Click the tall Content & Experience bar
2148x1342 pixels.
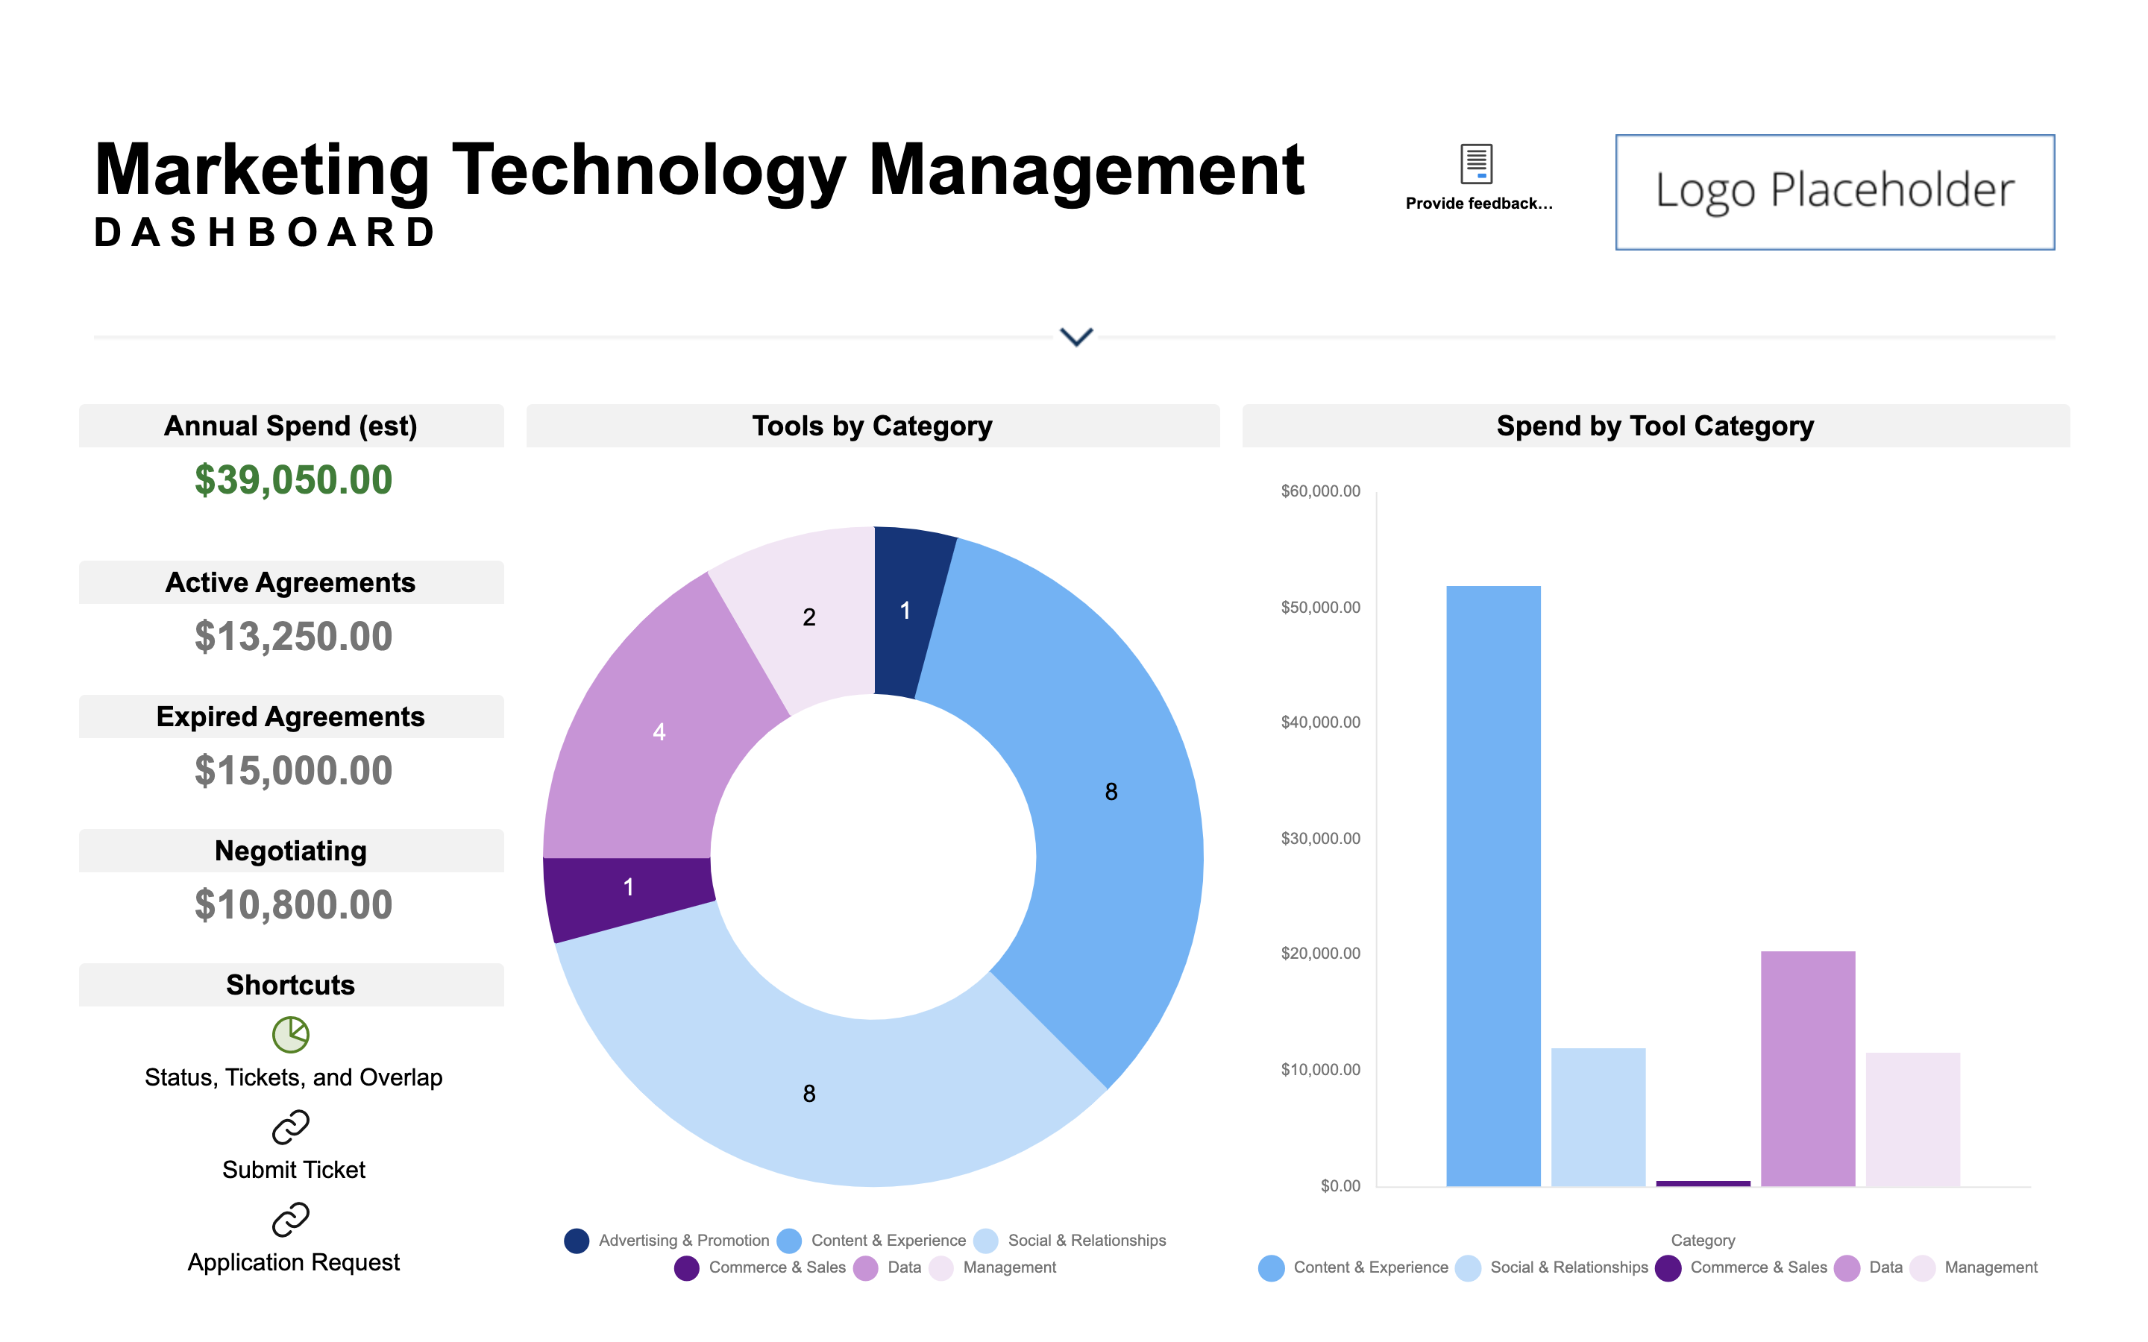coord(1493,887)
